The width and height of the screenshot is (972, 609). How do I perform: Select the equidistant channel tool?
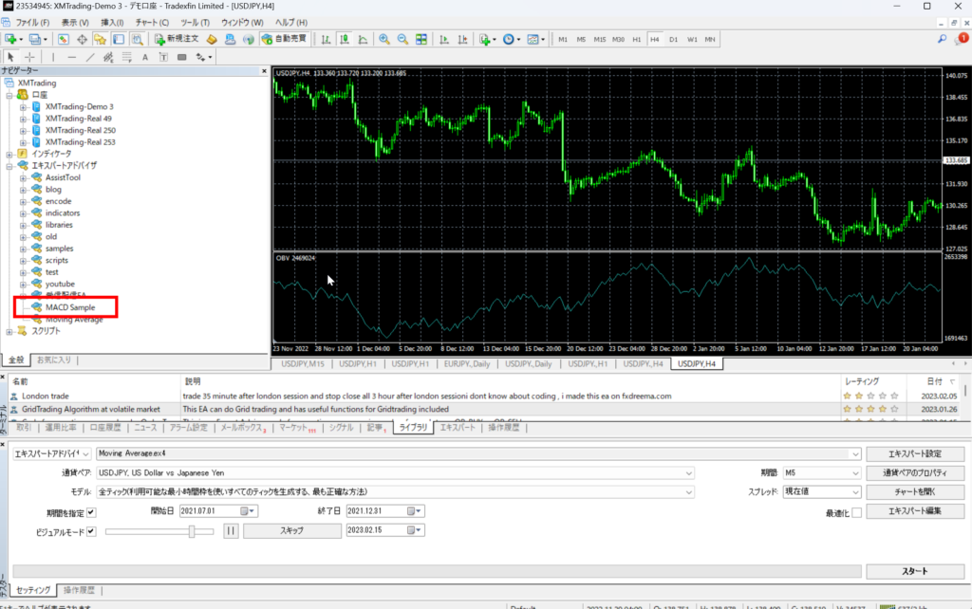click(x=108, y=57)
